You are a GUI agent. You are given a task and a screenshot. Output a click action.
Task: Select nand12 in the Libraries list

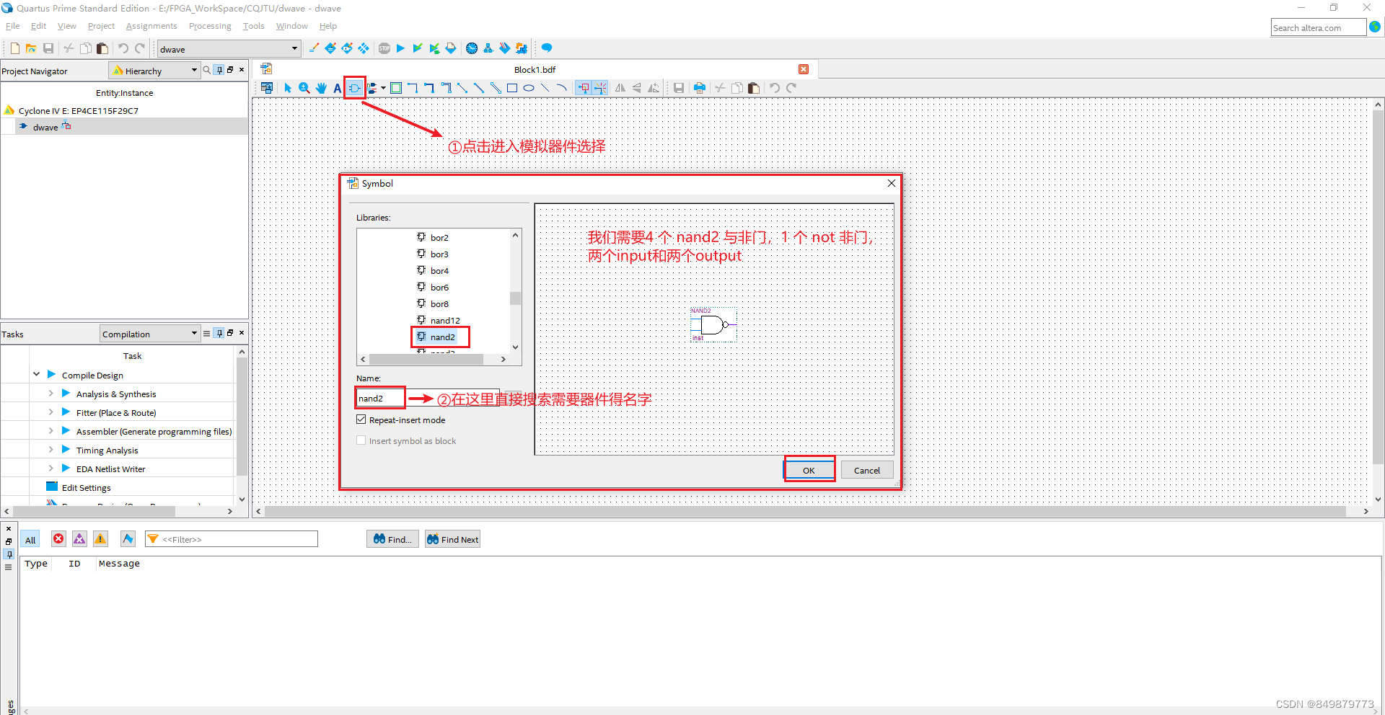[445, 320]
